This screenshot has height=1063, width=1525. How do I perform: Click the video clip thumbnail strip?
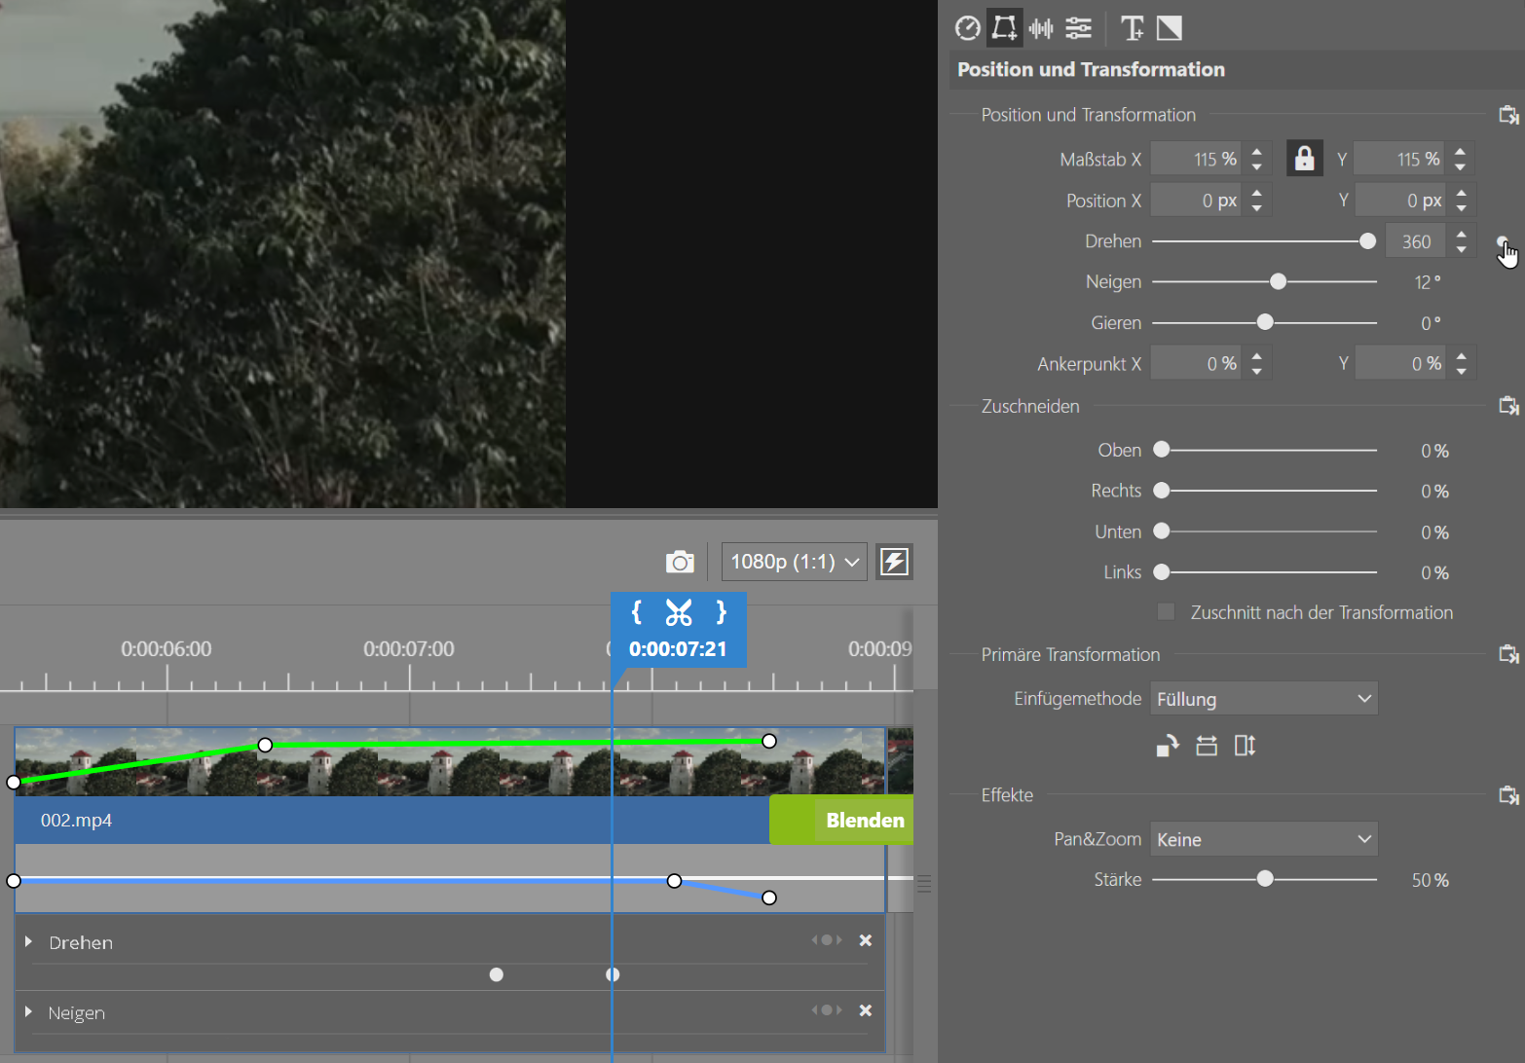pos(450,761)
